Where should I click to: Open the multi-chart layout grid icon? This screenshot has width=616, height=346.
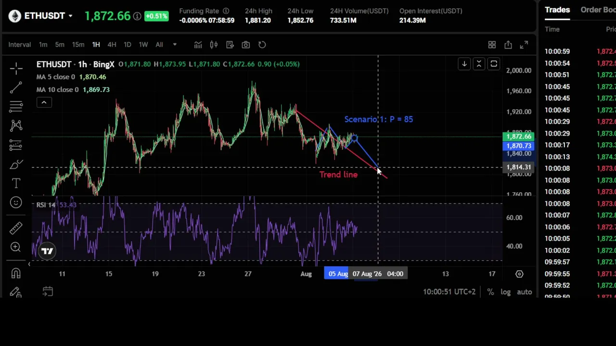tap(492, 45)
